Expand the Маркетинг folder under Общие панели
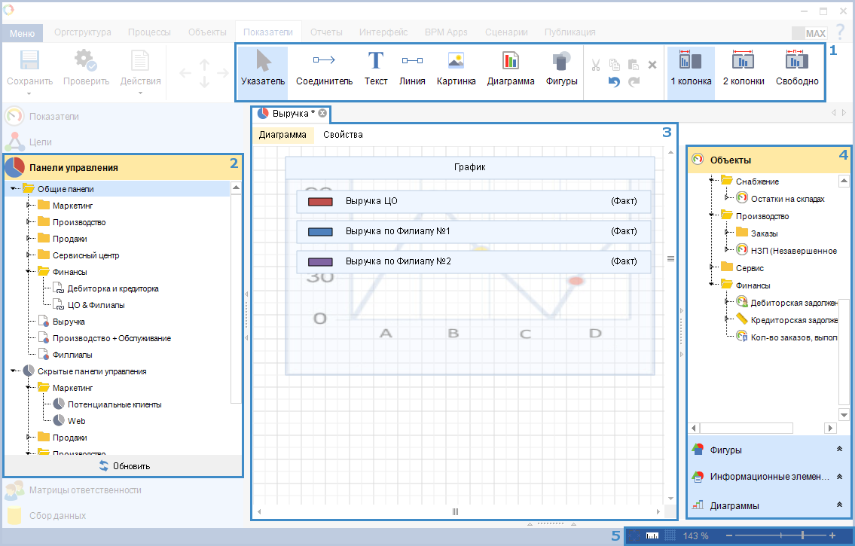The height and width of the screenshot is (546, 855). (x=29, y=206)
